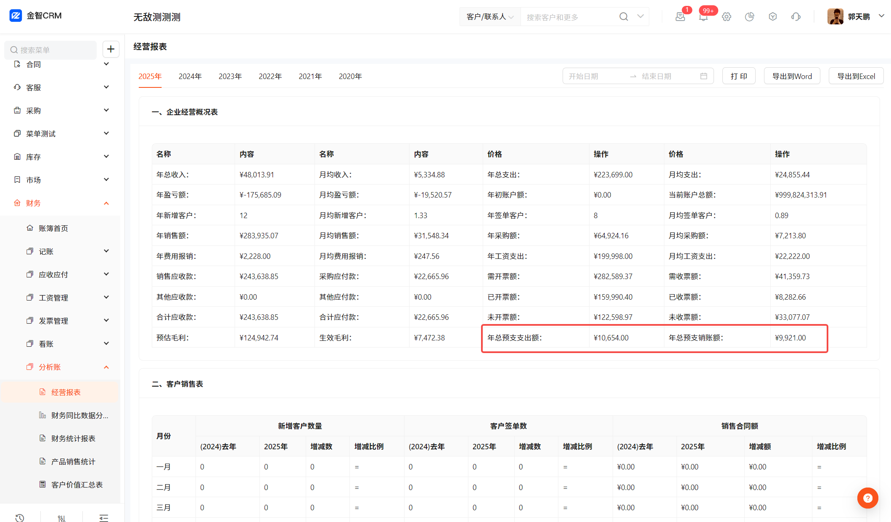Click the plus button next to menu search

[111, 49]
